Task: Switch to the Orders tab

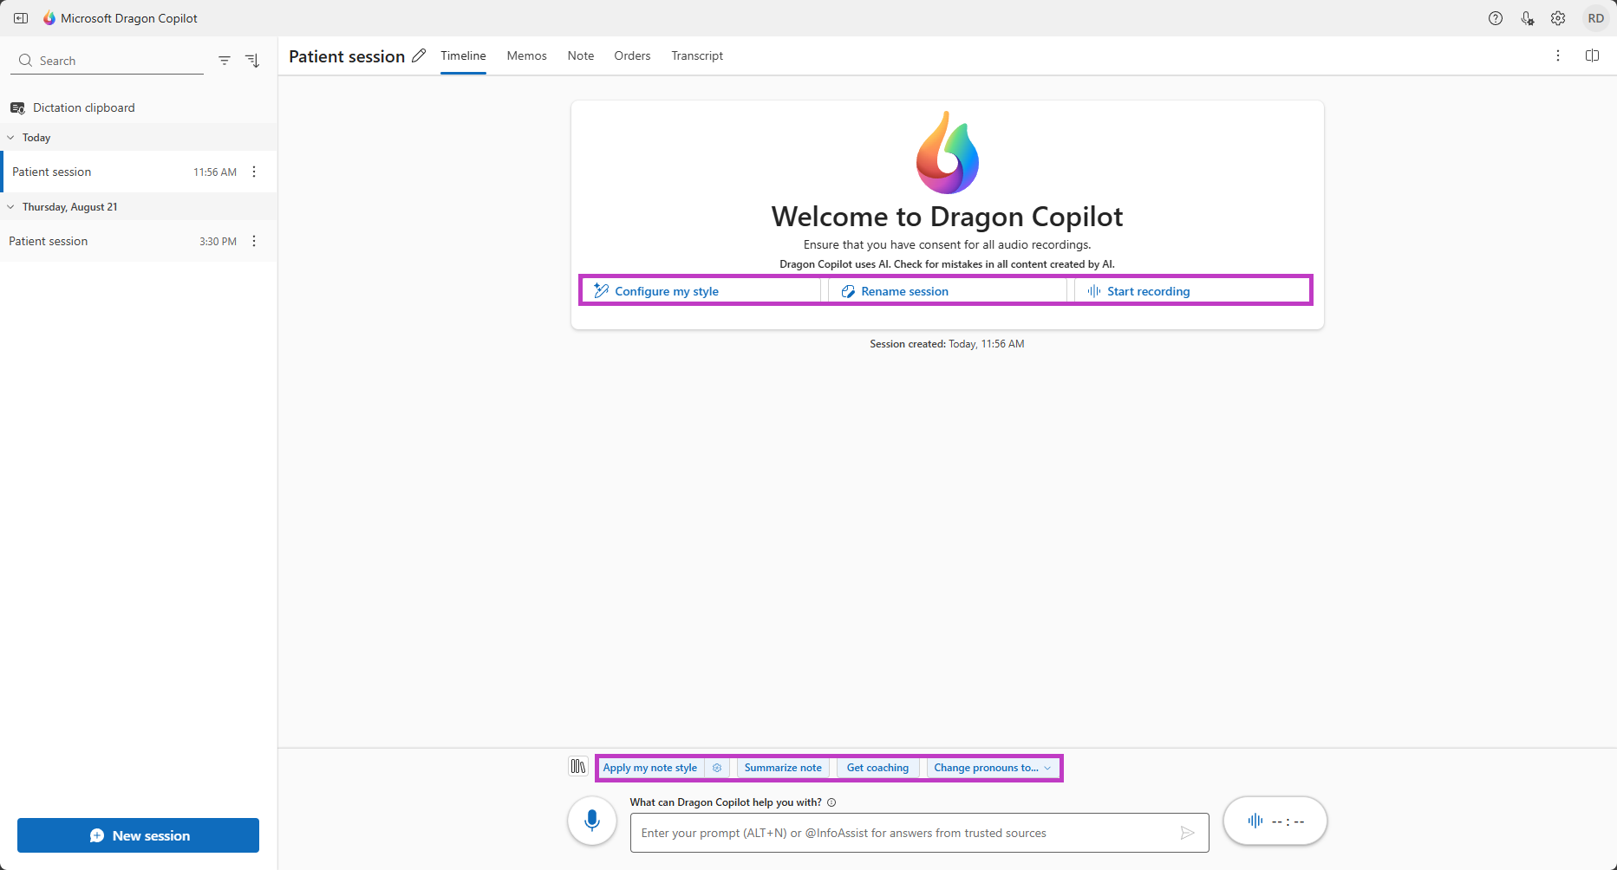Action: click(632, 55)
